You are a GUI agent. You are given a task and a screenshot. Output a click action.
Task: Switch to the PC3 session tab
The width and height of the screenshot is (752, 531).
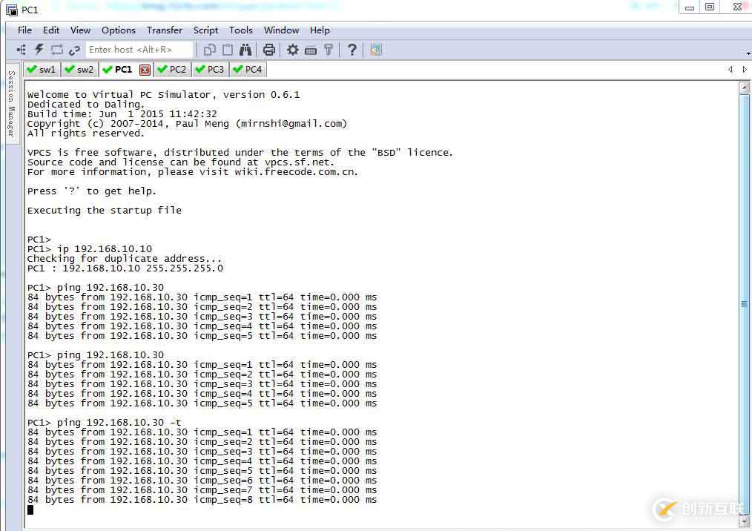pyautogui.click(x=211, y=70)
